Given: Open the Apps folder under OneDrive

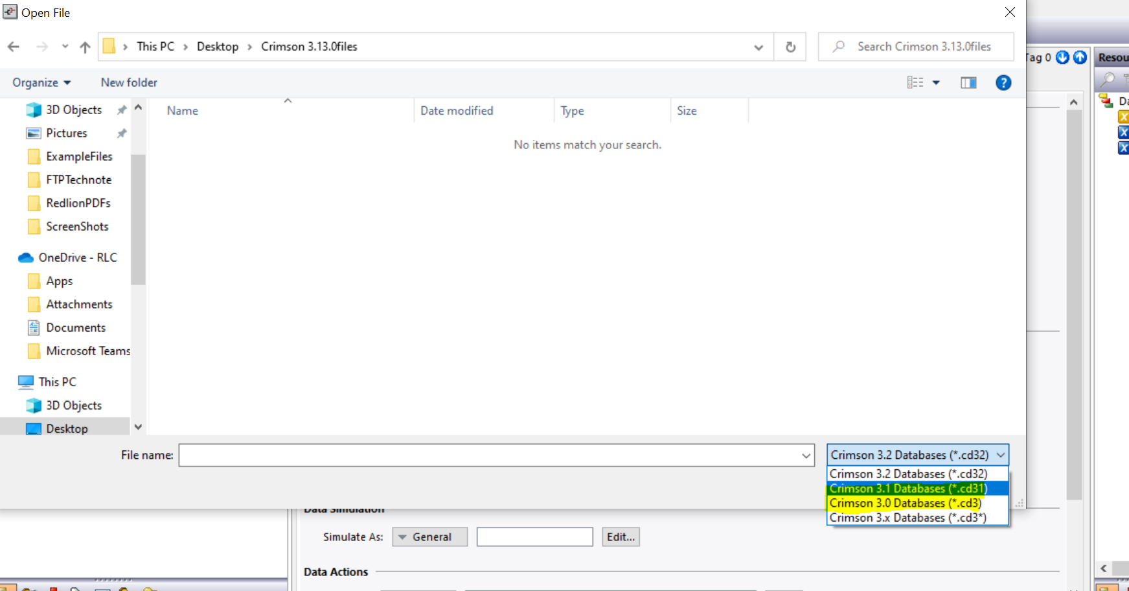Looking at the screenshot, I should tap(59, 281).
